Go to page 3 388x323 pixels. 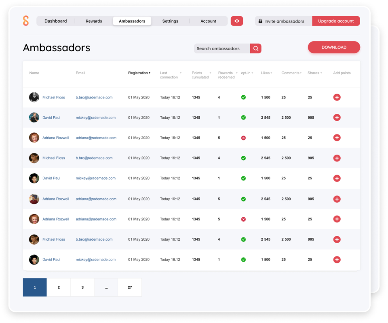click(x=82, y=287)
